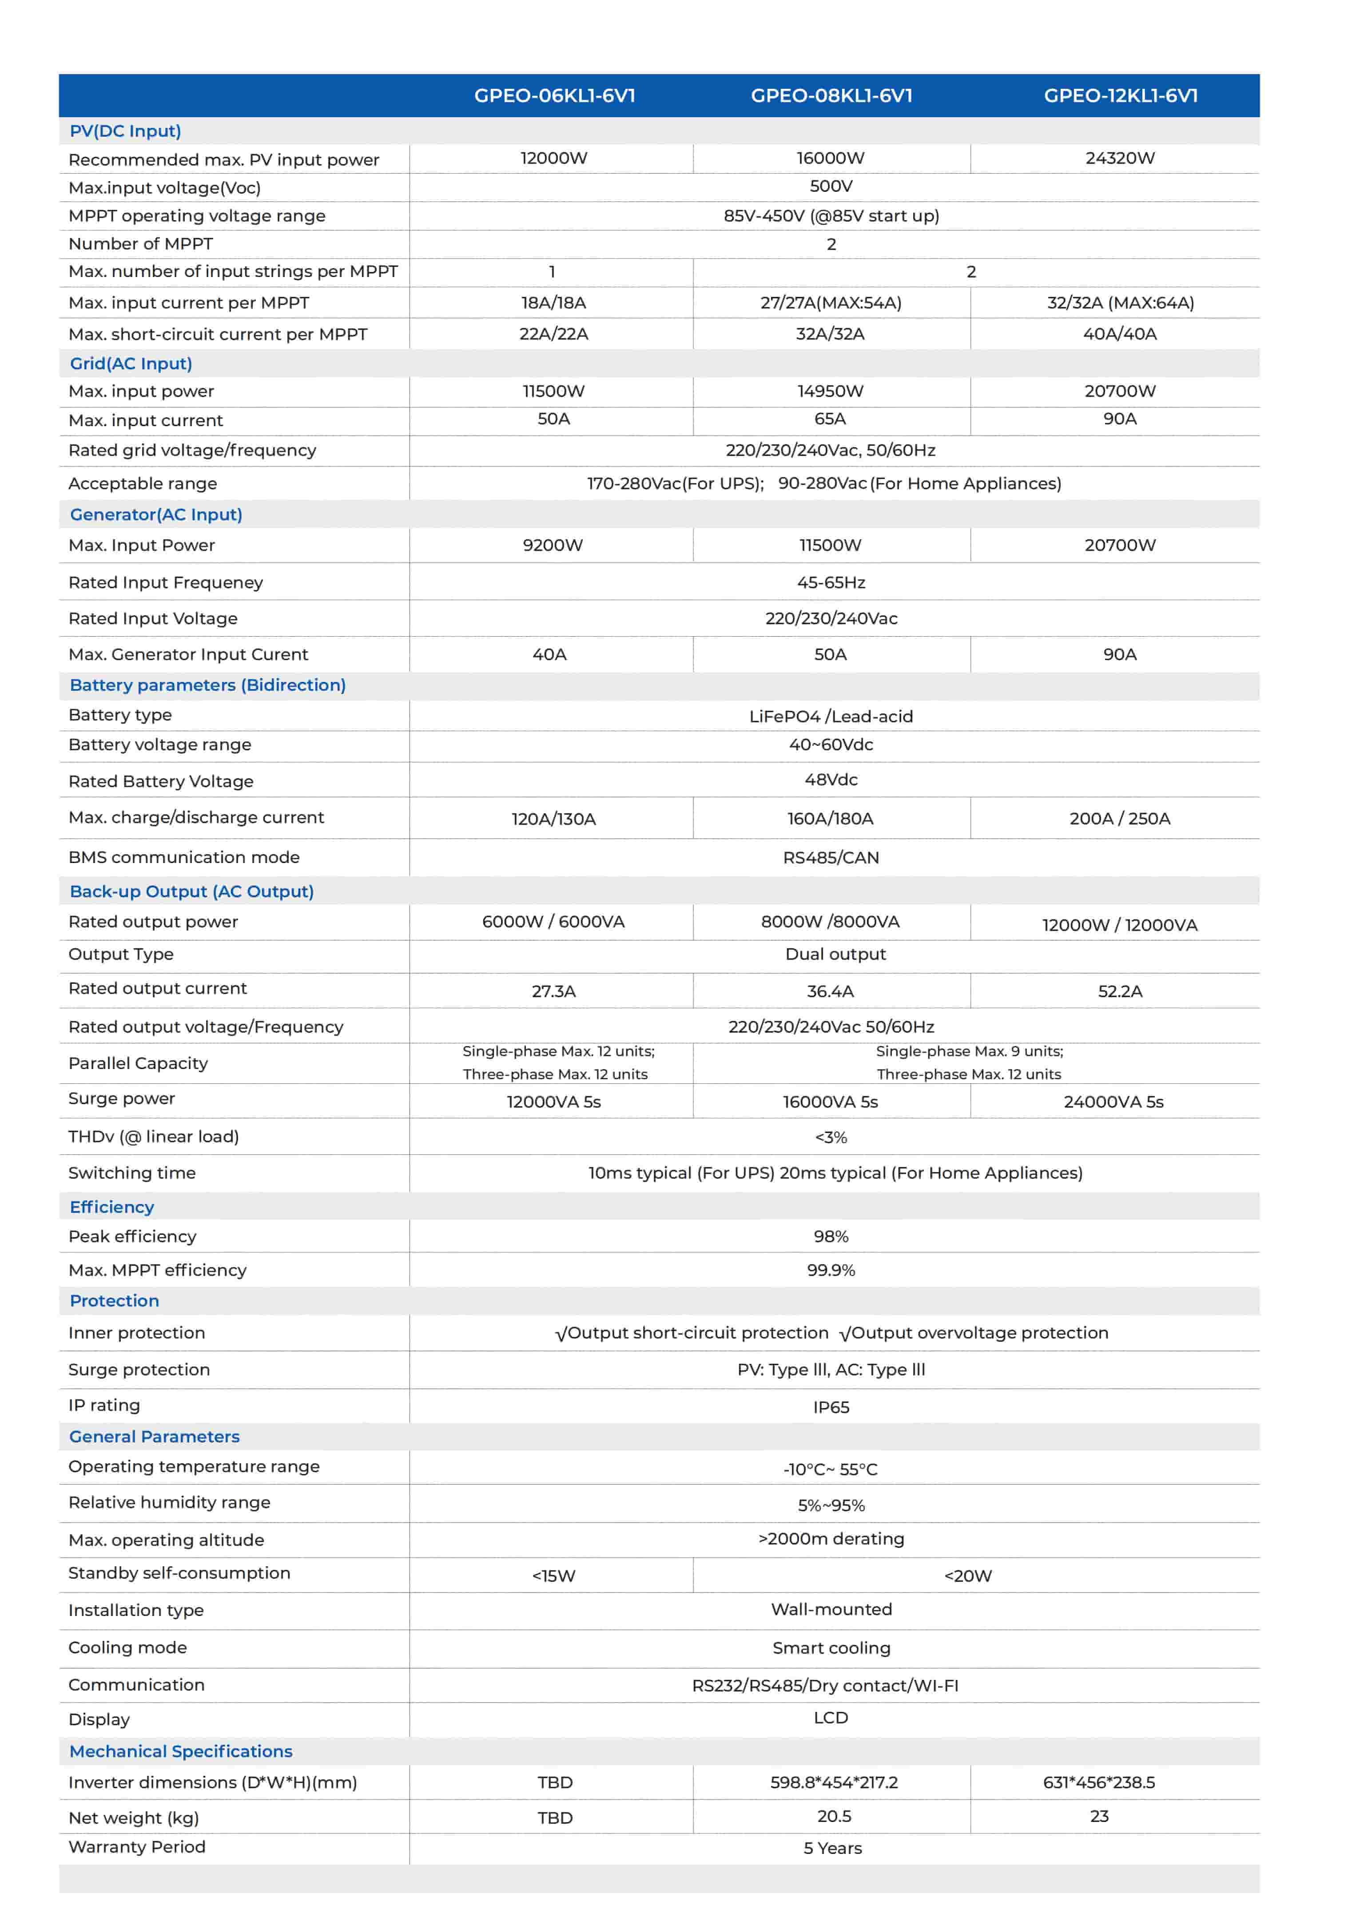Click the GPEO-08KL1-6V1 column header
The image size is (1364, 1913).
pos(831,96)
